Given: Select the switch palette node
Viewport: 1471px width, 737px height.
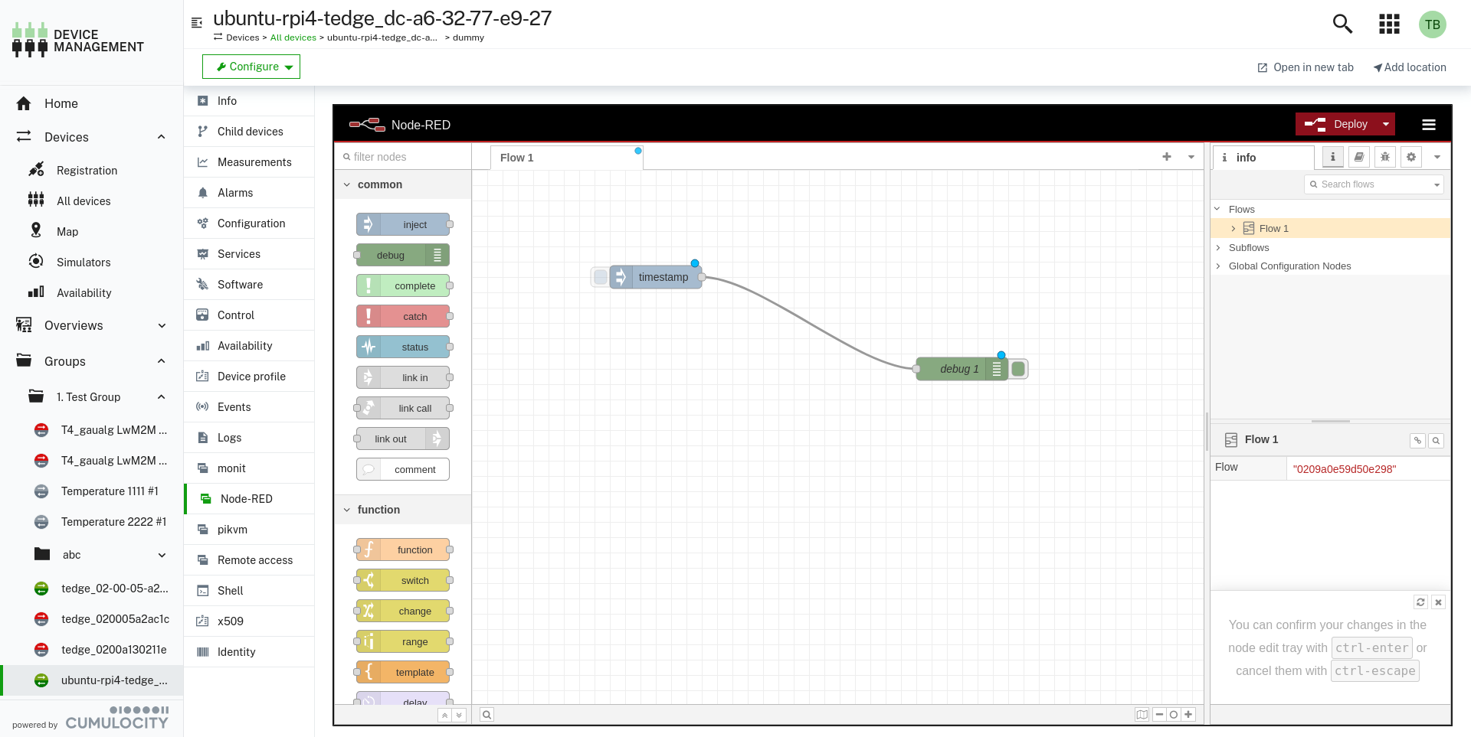Looking at the screenshot, I should tap(403, 580).
